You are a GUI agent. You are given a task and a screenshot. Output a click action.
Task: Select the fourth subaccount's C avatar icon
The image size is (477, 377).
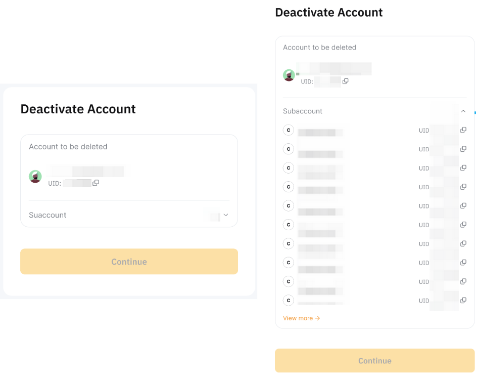click(289, 187)
